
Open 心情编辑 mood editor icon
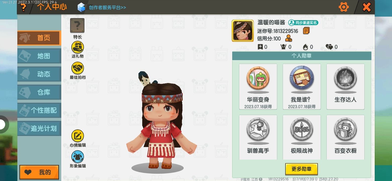click(x=78, y=136)
